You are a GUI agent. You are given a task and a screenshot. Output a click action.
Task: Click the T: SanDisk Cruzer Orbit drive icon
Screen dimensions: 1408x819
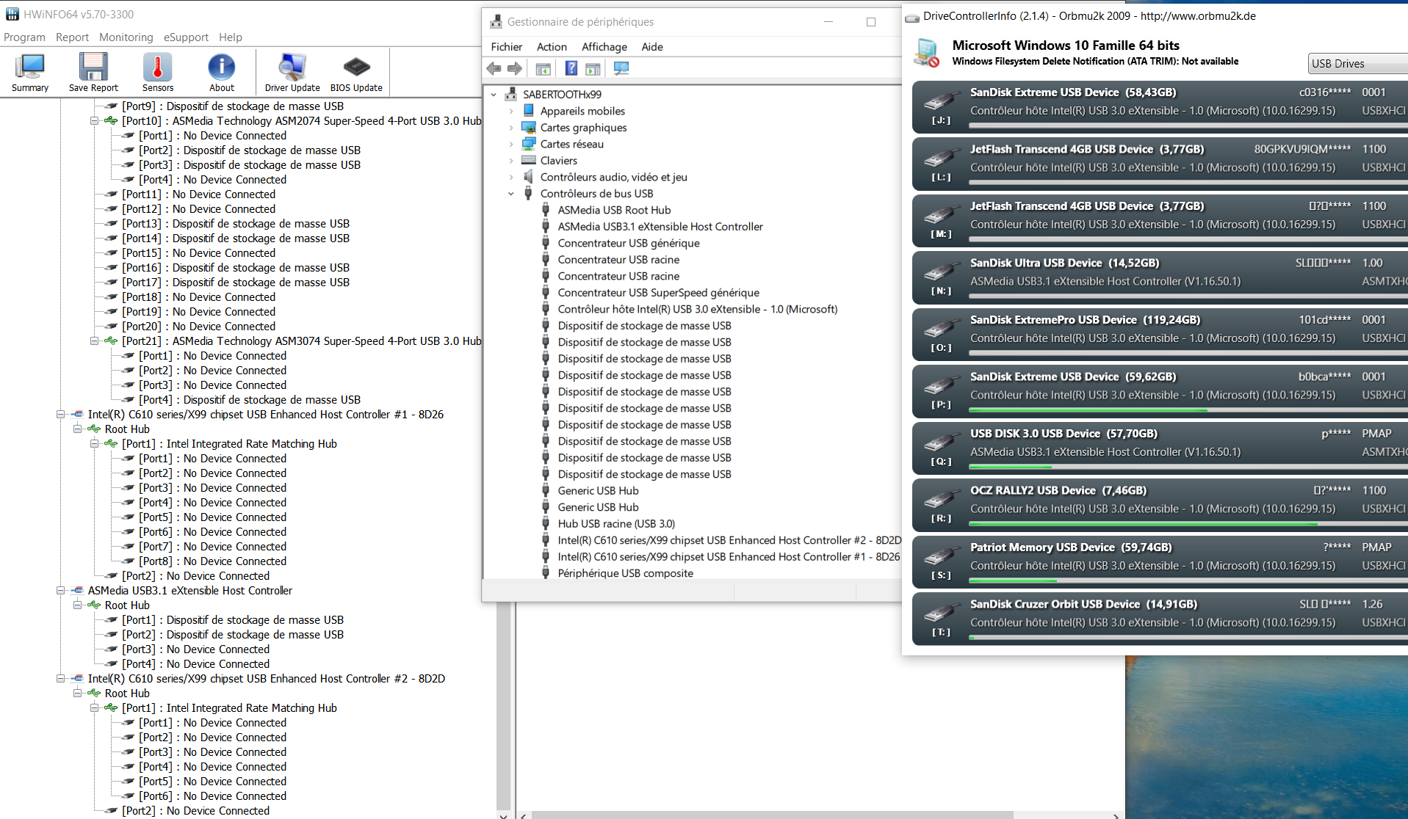[941, 614]
